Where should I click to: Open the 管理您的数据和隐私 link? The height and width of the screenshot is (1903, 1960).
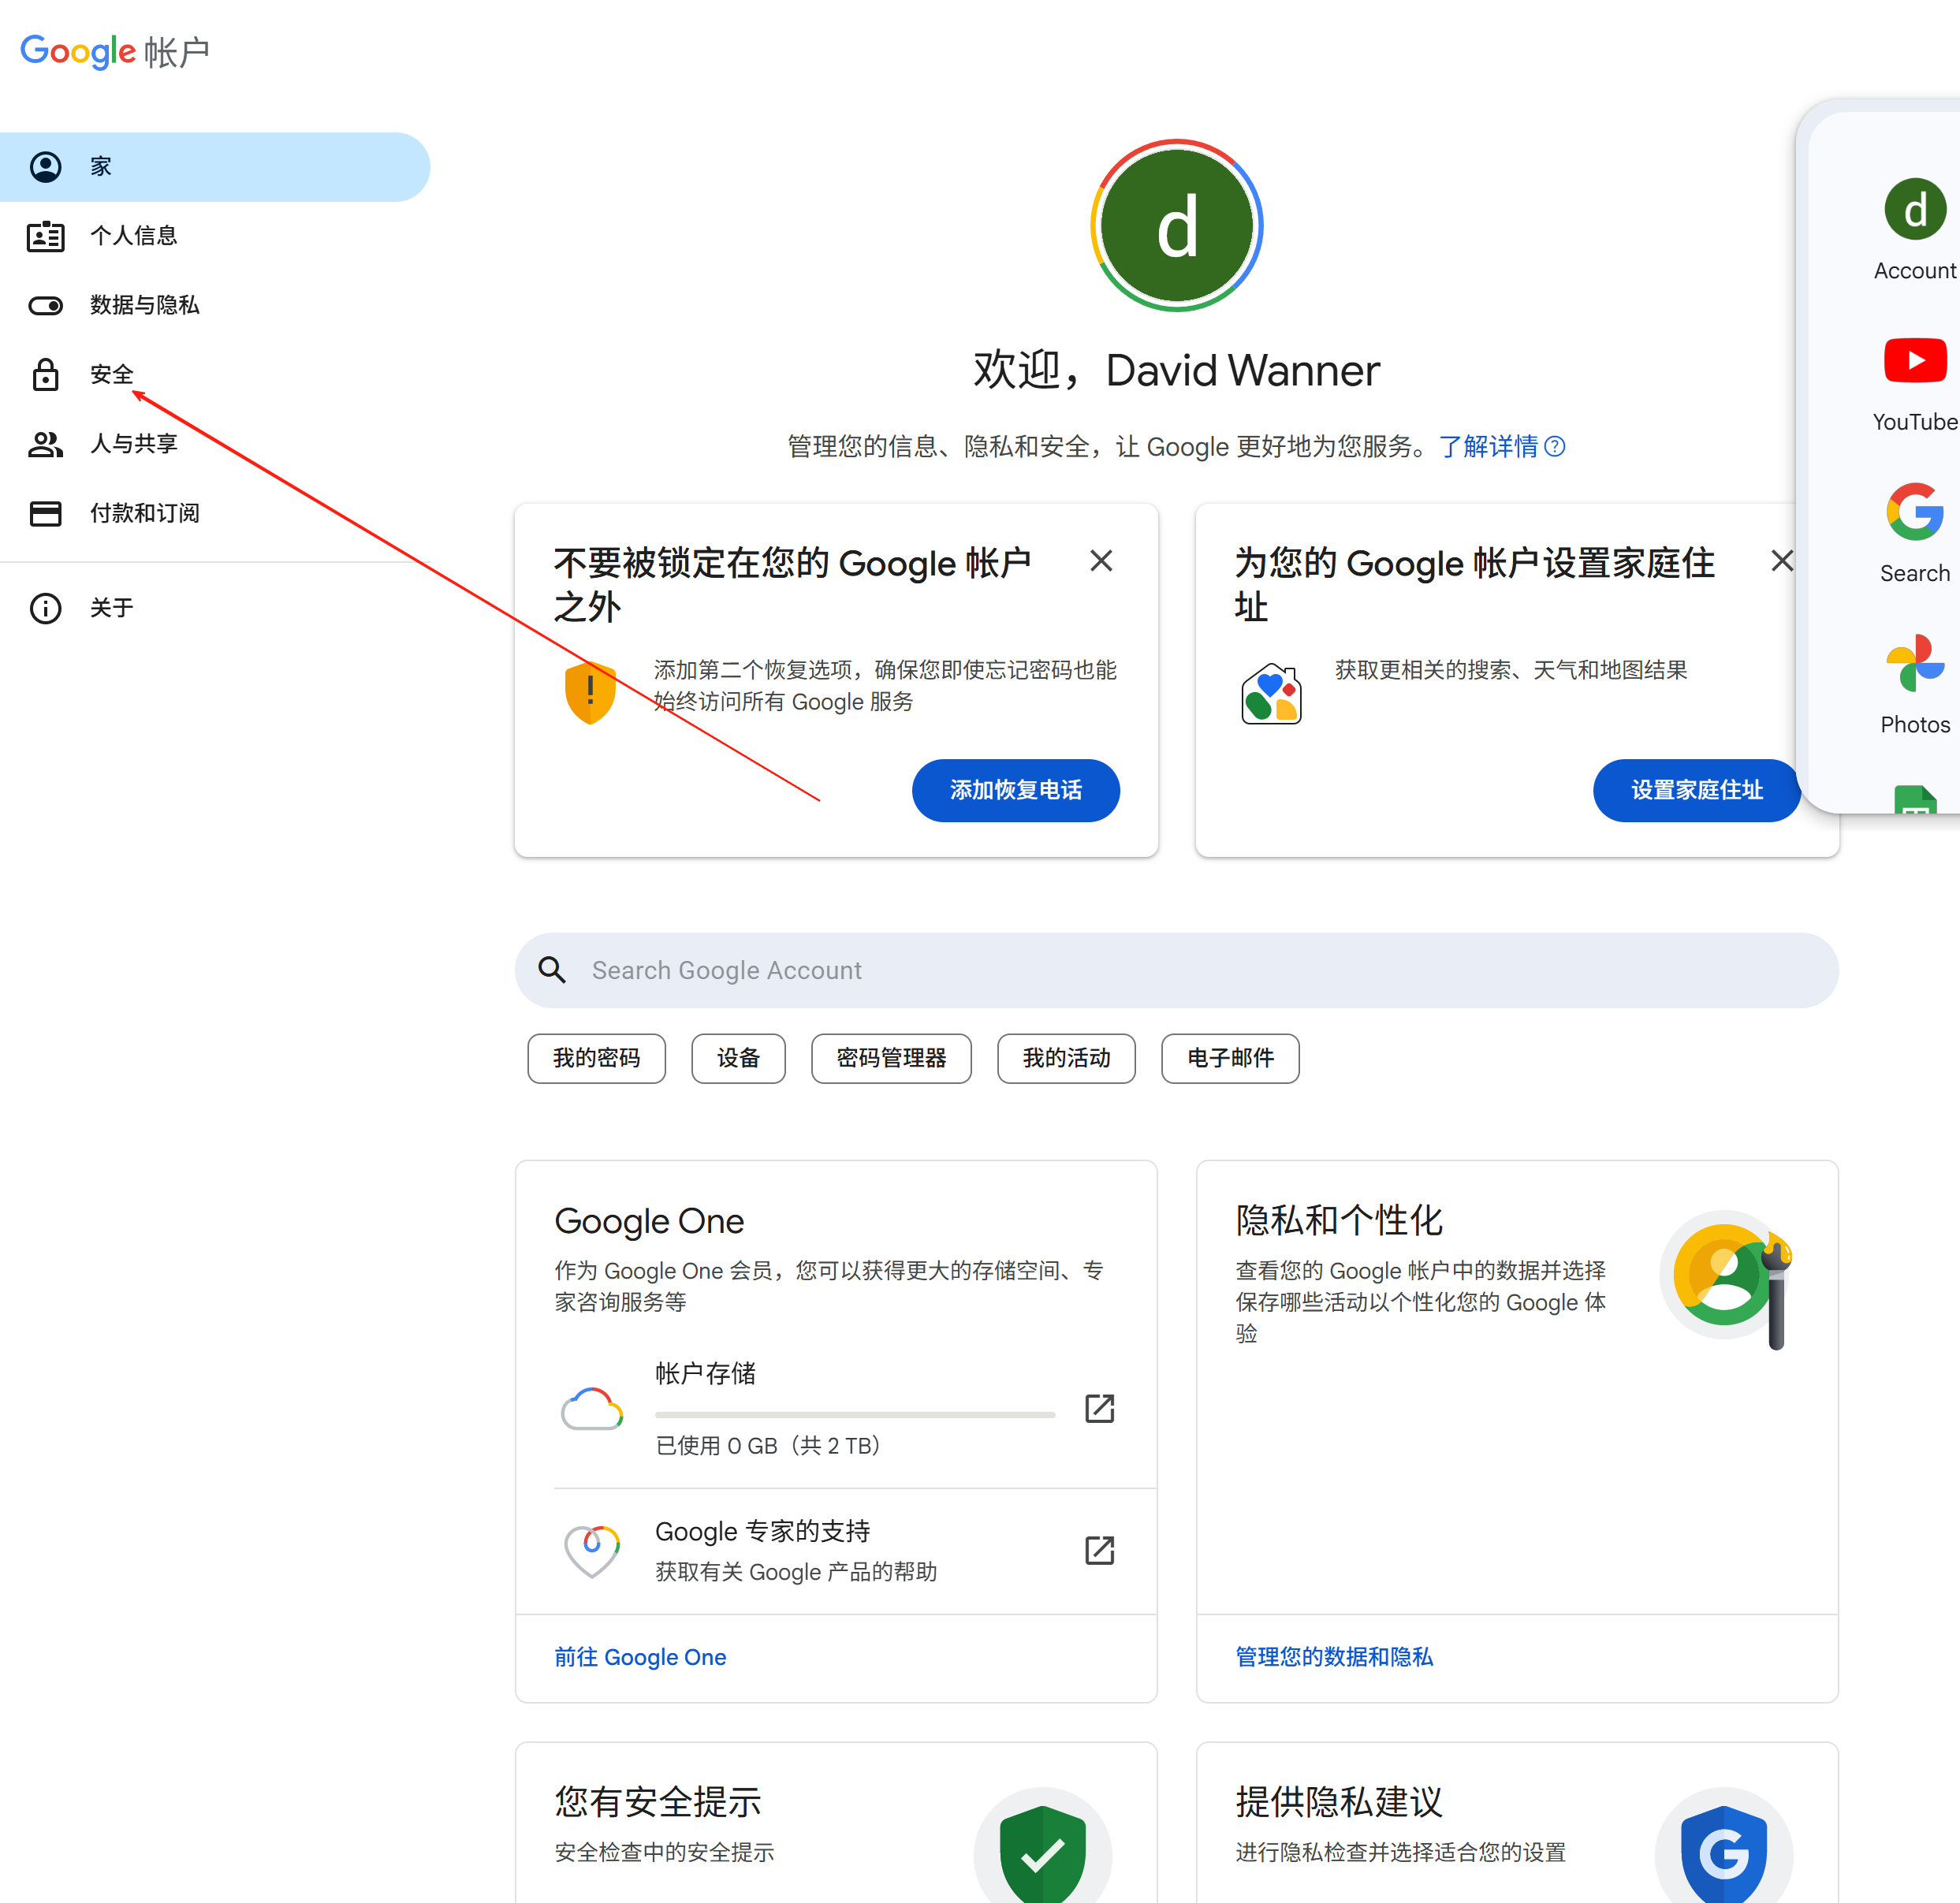click(x=1334, y=1657)
